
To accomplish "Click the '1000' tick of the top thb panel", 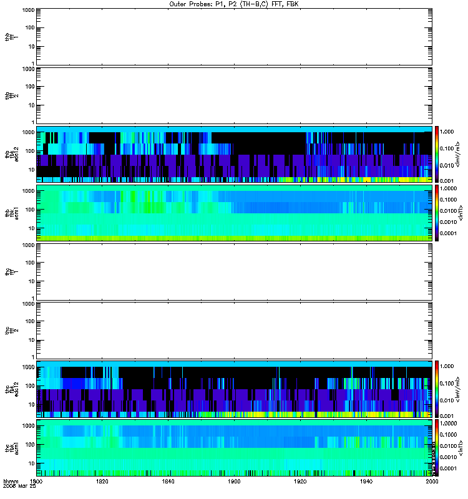I will [28, 10].
